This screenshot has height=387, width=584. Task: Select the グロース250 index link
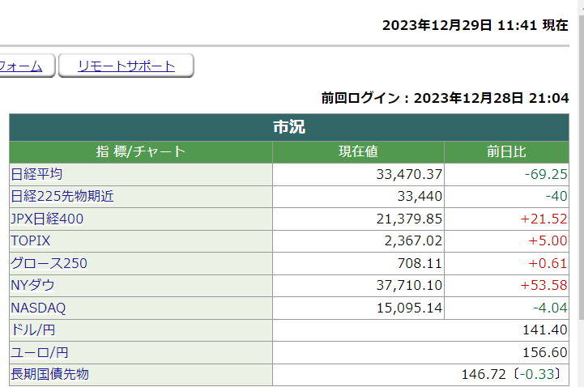(49, 263)
